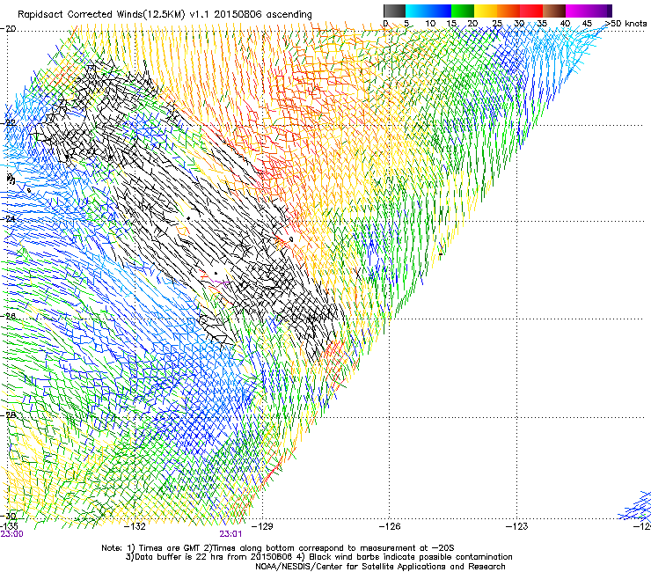Click the -132 longitude axis label

click(x=135, y=526)
